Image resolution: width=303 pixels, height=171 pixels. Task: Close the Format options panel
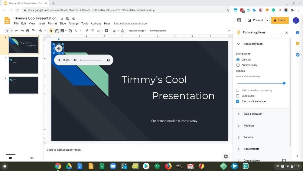click(286, 32)
